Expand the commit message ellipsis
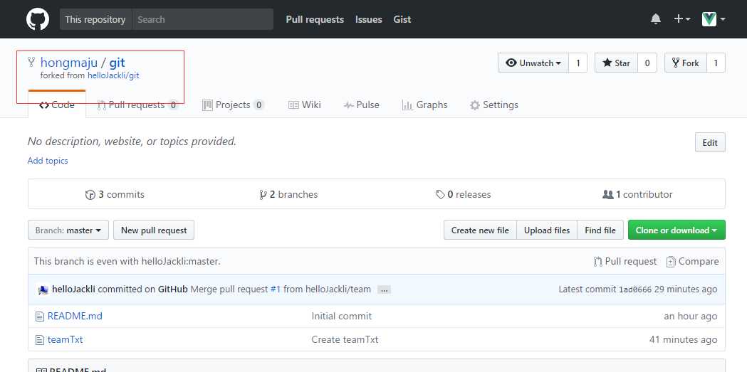Screen dimensions: 747x372 coord(384,289)
